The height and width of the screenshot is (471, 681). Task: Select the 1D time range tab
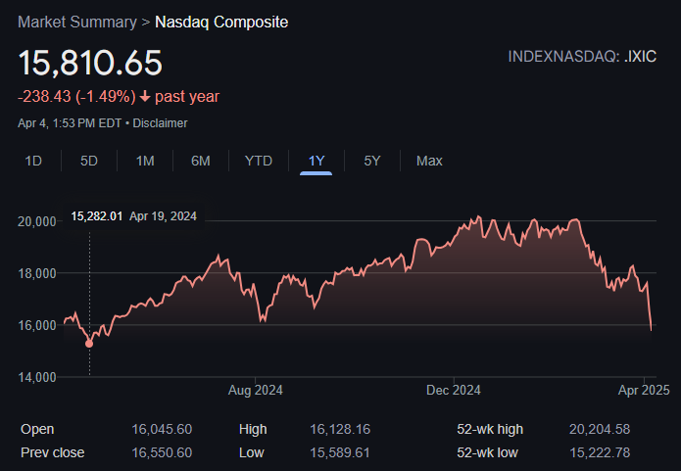(33, 161)
